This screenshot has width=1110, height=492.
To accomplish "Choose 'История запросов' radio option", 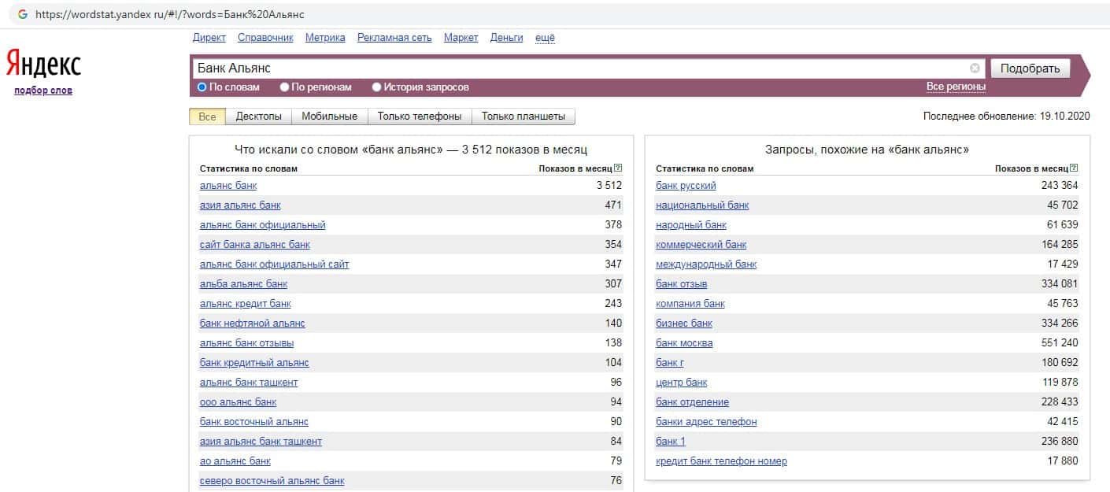I will 377,87.
